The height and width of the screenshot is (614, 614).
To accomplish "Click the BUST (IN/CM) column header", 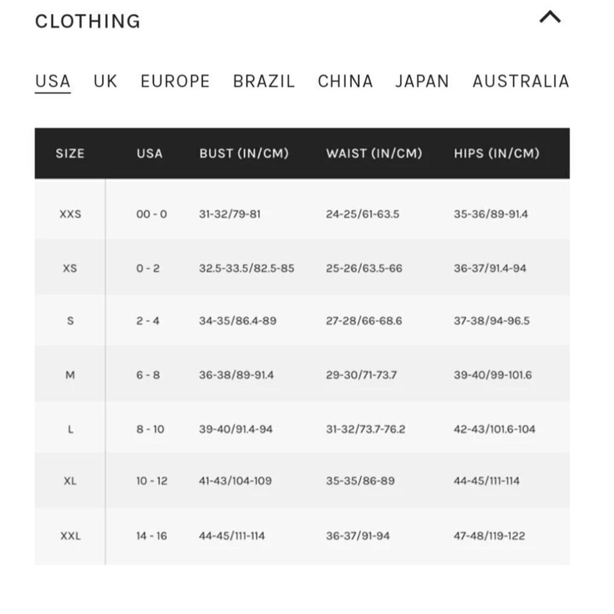I will [244, 153].
